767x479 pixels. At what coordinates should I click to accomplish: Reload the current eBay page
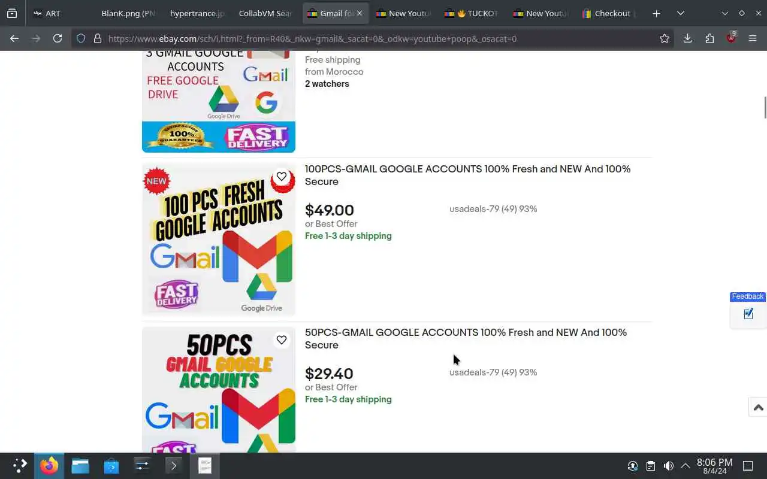tap(58, 38)
